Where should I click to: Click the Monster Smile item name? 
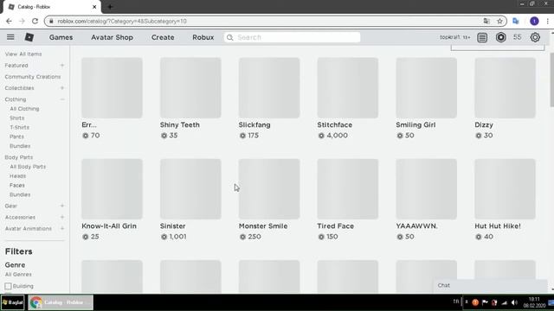pos(263,226)
